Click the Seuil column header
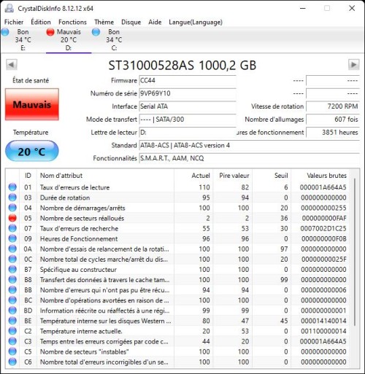 point(272,176)
